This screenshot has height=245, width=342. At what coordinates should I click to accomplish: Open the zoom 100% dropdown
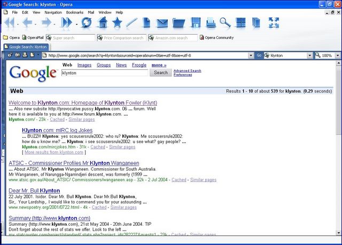point(337,55)
